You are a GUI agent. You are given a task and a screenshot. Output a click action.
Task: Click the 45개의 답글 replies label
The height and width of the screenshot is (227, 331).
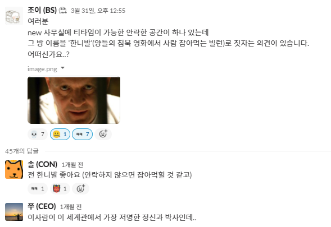[22, 151]
